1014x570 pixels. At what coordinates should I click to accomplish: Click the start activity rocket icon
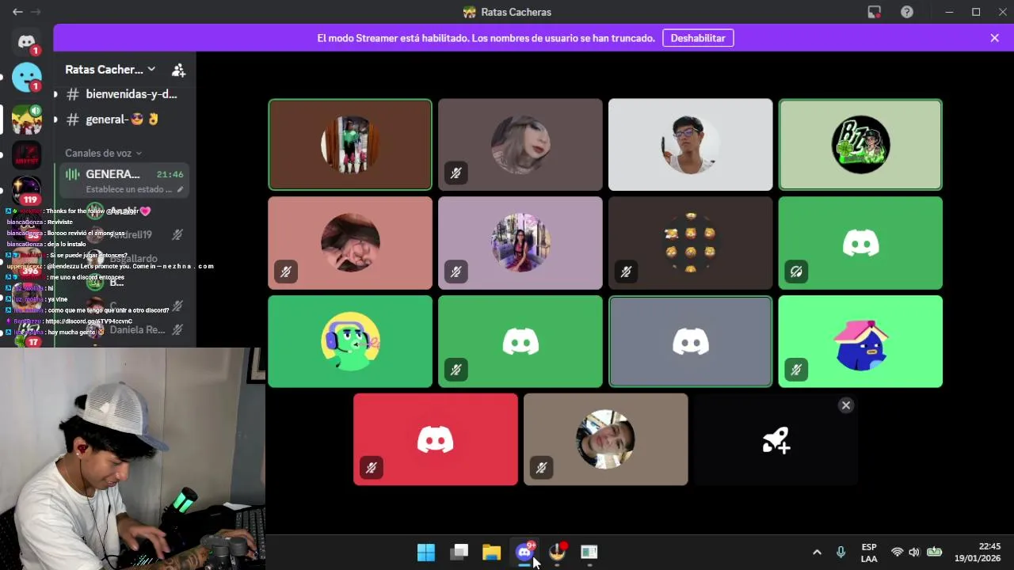pos(776,440)
